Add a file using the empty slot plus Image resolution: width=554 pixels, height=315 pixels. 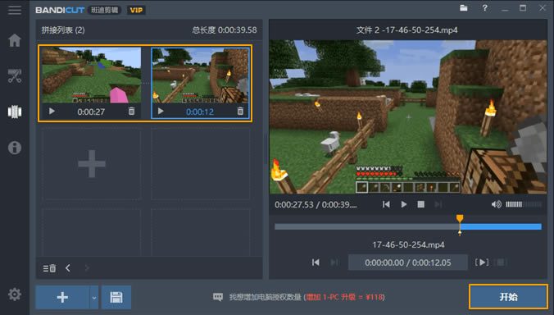tap(92, 164)
